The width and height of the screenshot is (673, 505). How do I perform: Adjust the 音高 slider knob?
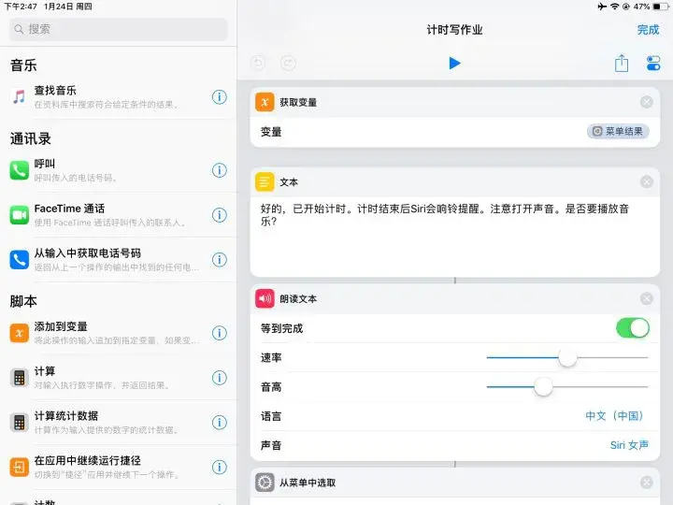[x=543, y=387]
